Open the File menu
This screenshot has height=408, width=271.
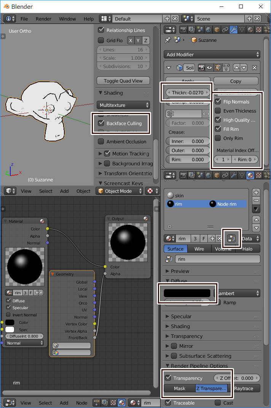click(x=24, y=19)
